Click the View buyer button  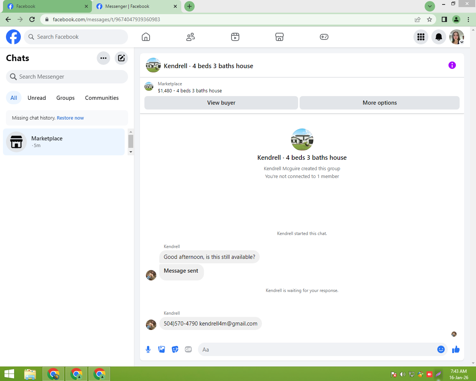click(x=221, y=103)
